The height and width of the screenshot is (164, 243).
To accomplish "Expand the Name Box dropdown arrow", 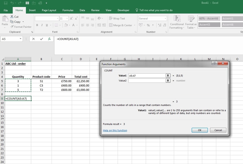I will [21, 39].
